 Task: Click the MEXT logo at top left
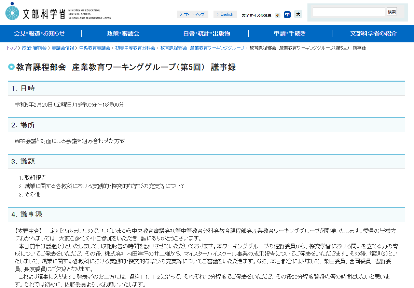coord(58,12)
